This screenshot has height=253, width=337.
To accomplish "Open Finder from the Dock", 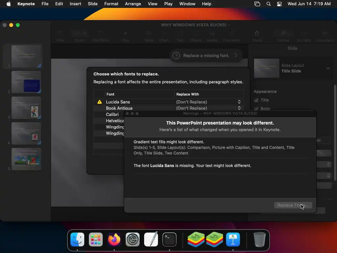I will (x=77, y=239).
